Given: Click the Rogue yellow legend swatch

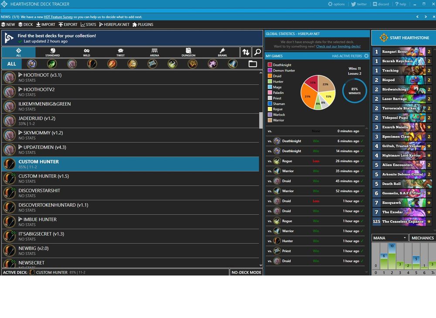Looking at the screenshot, I should (270, 109).
